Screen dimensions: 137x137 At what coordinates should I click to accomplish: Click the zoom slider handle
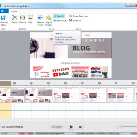tap(121, 126)
